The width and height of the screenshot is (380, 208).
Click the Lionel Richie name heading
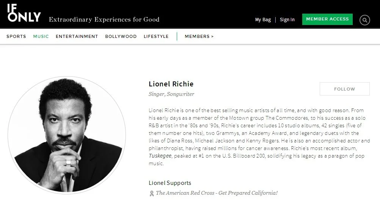171,84
